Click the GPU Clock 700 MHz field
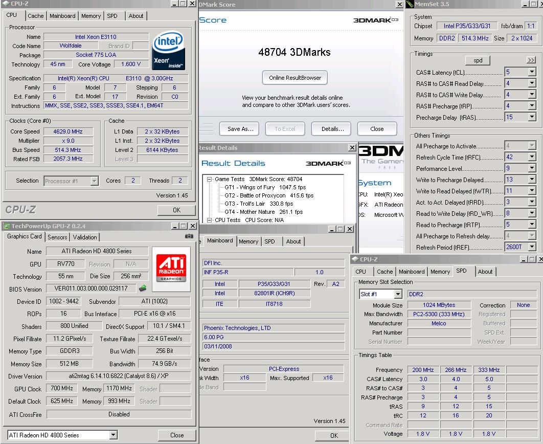Viewport: 543px width, 444px height. click(x=62, y=388)
